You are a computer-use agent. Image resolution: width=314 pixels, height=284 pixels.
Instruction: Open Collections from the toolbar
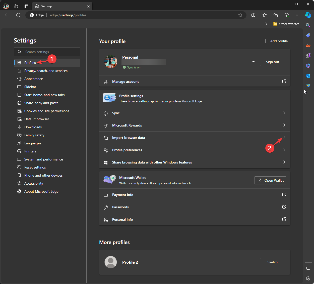coord(276,15)
